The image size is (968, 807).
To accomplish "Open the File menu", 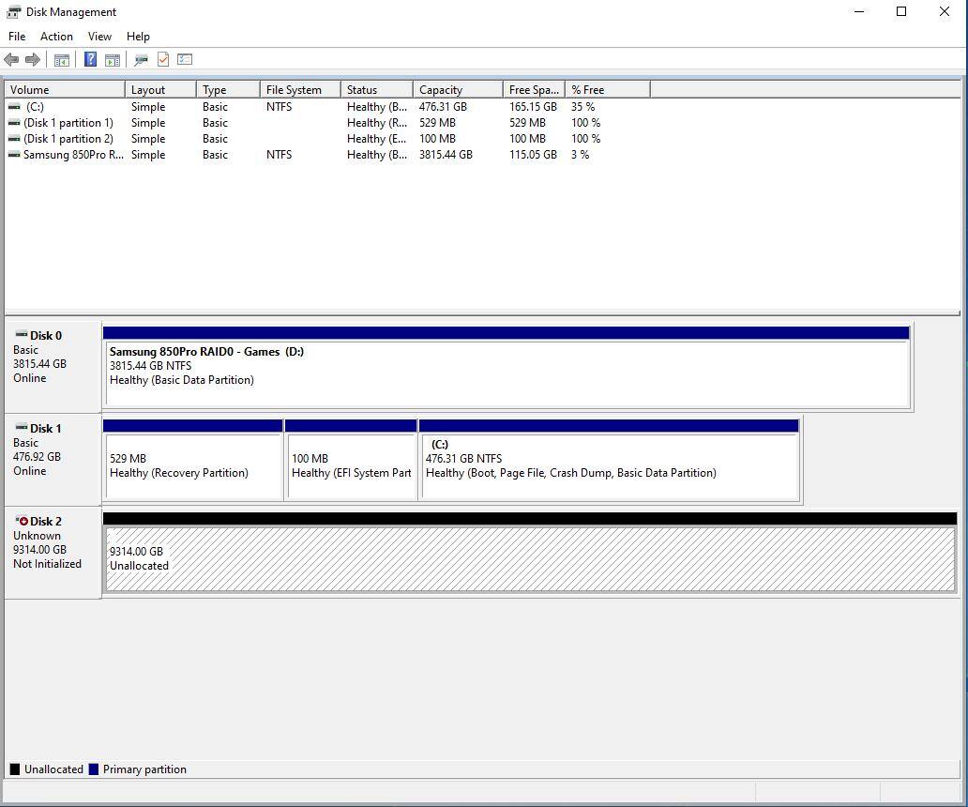I will [17, 37].
